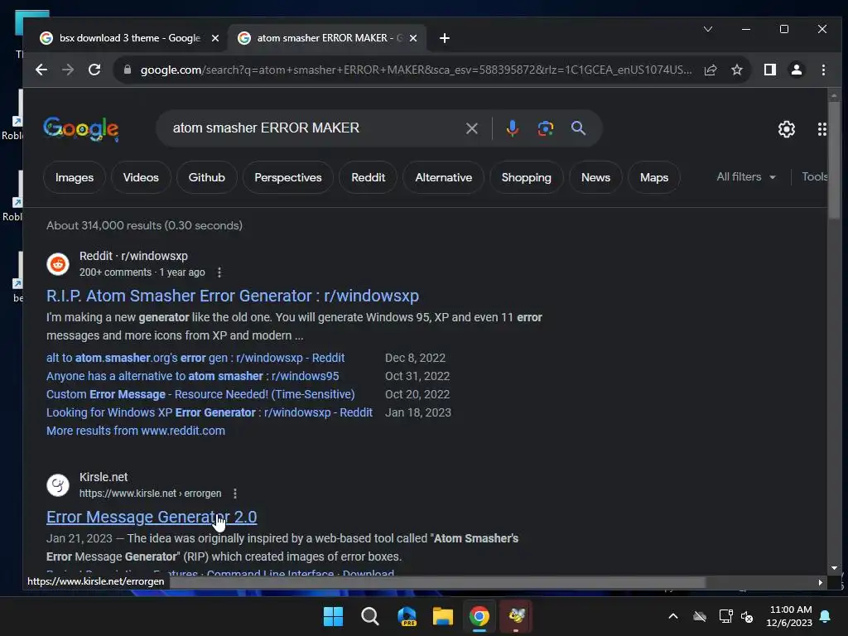Open Maps results

point(654,177)
